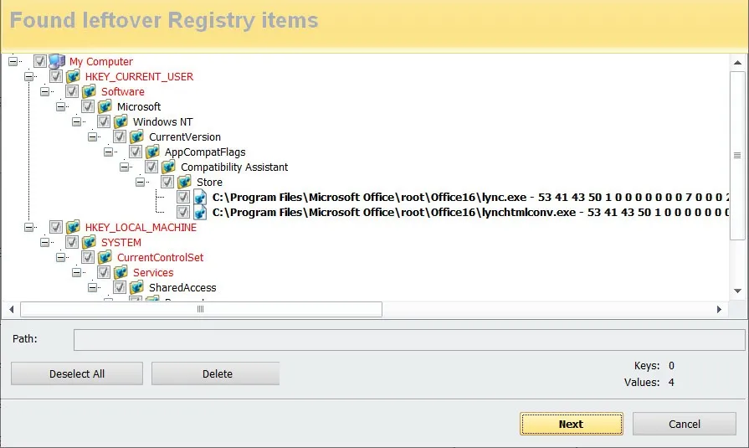Select the lync.exe registry value text

tap(470, 197)
